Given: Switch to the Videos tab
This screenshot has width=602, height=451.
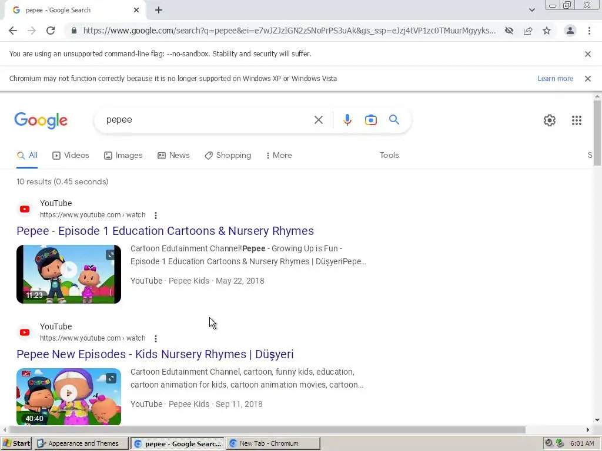Looking at the screenshot, I should coord(71,155).
